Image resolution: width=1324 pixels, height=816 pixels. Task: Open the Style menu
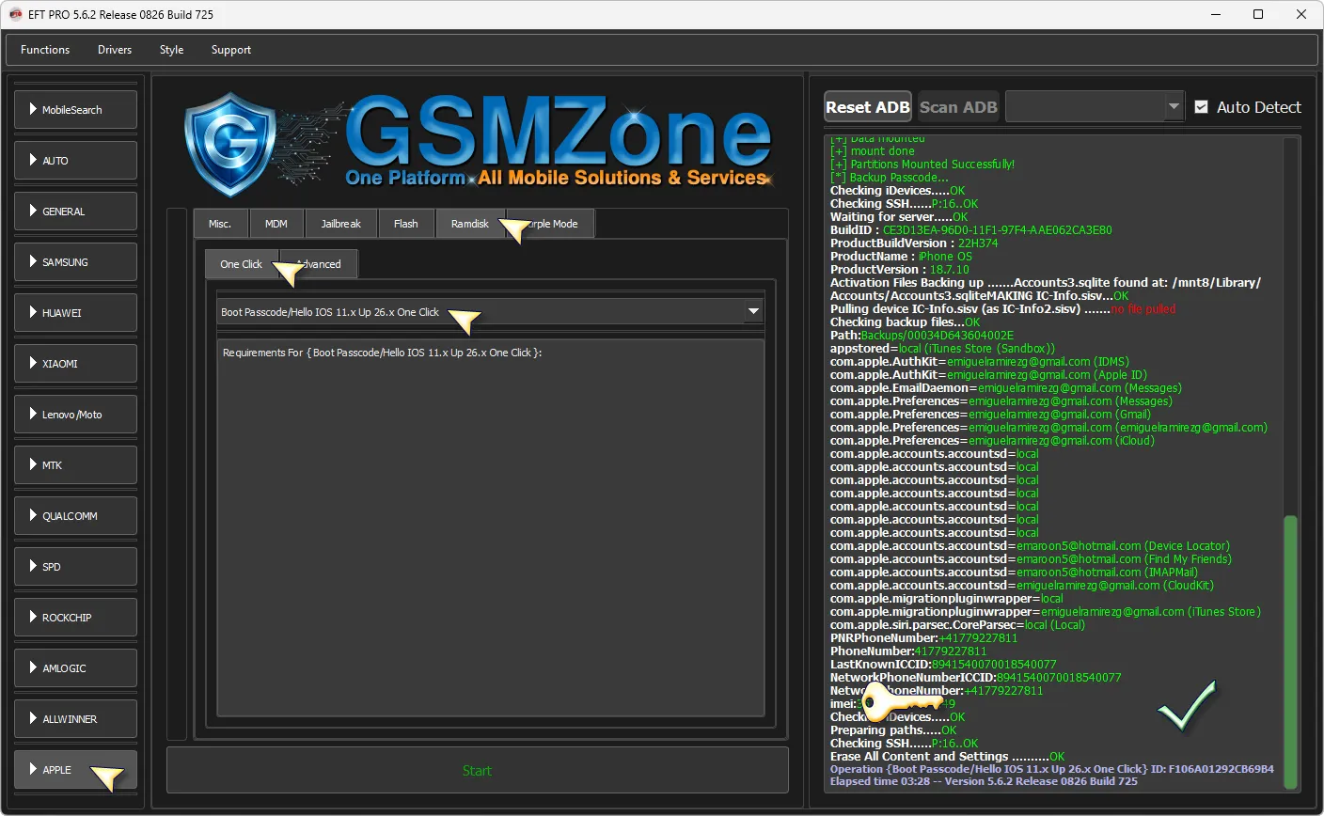pyautogui.click(x=171, y=50)
